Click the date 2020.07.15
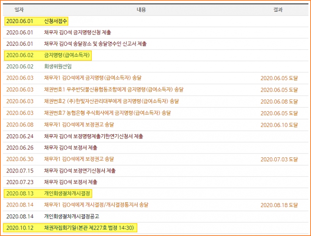The height and width of the screenshot is (236, 311). 20,171
